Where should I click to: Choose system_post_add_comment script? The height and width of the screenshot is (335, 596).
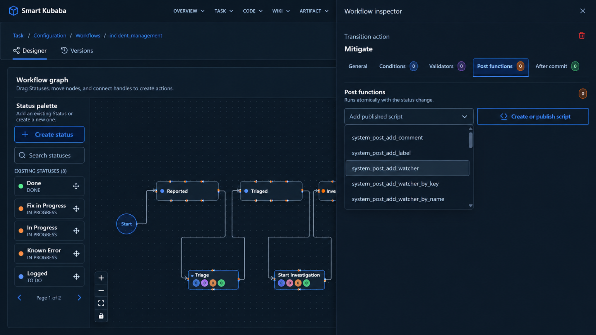click(407, 137)
